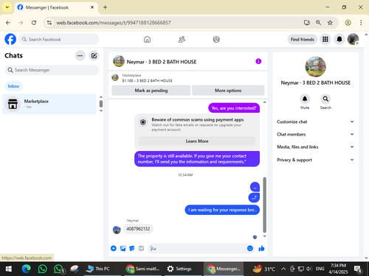Open more actions plus icon in composer
Viewport: 369px width, 276px height.
click(114, 248)
